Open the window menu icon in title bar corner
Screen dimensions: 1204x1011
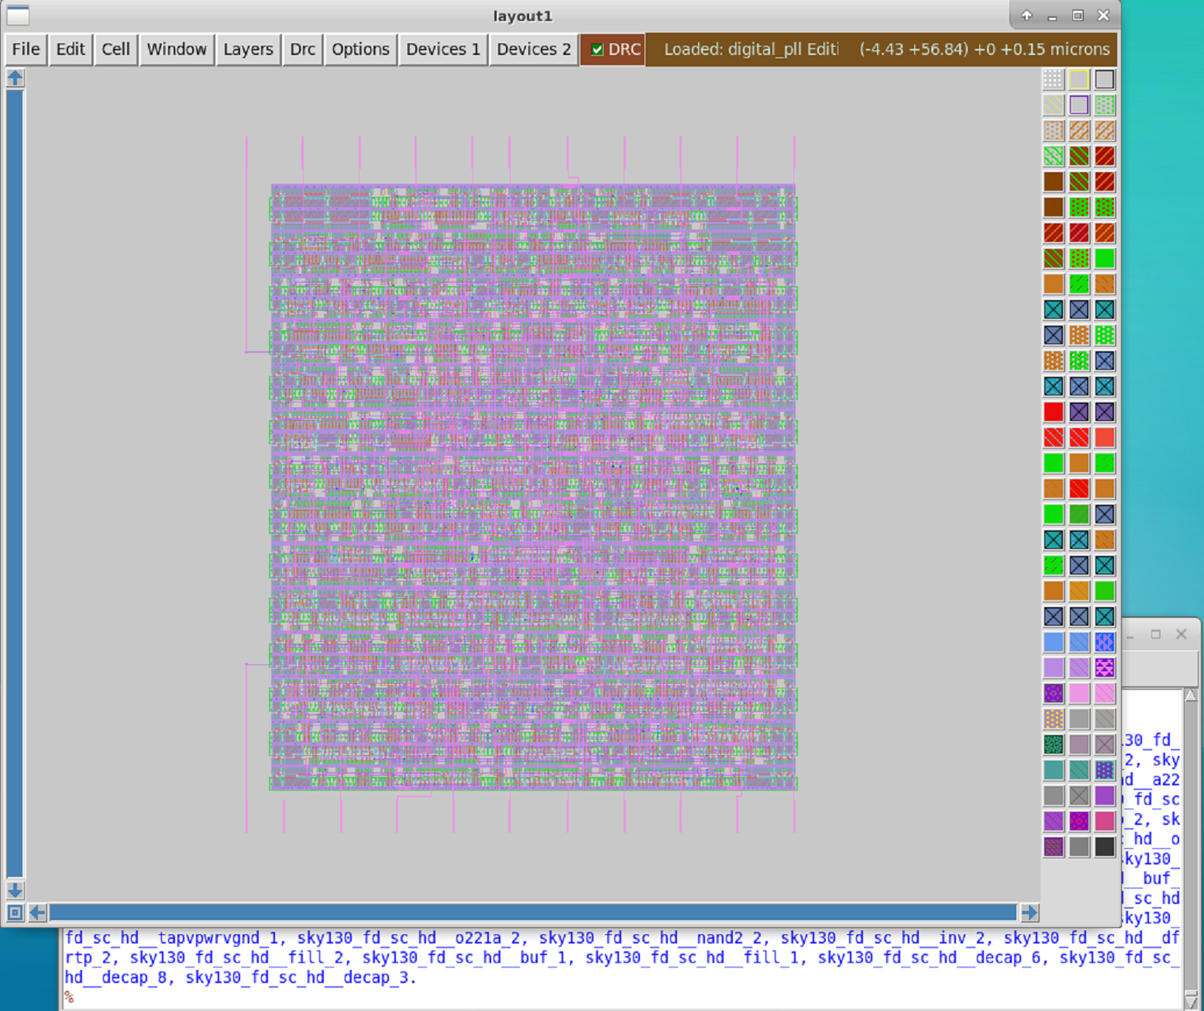click(x=18, y=16)
